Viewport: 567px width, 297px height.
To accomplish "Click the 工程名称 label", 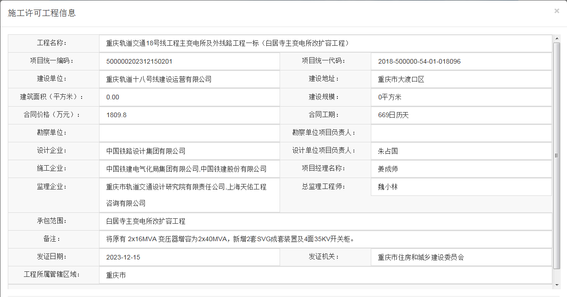I will point(52,43).
